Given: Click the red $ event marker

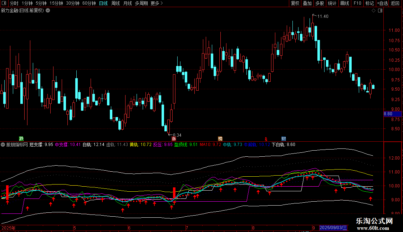Looking at the screenshot, I should (266, 139).
